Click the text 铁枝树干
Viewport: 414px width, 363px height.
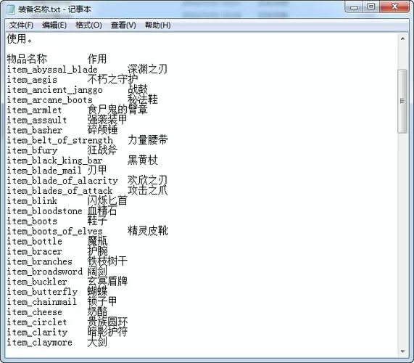107,261
